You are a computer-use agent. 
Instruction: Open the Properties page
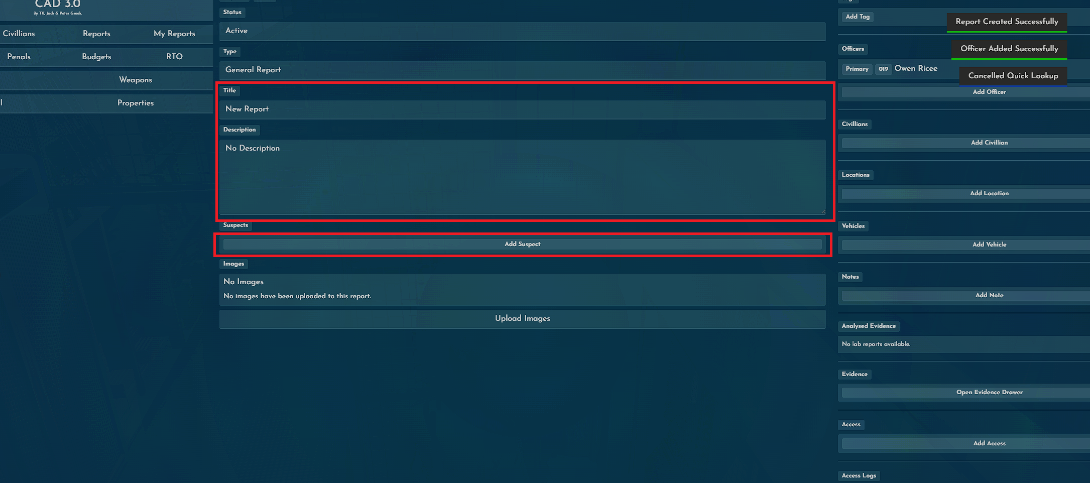(x=135, y=103)
